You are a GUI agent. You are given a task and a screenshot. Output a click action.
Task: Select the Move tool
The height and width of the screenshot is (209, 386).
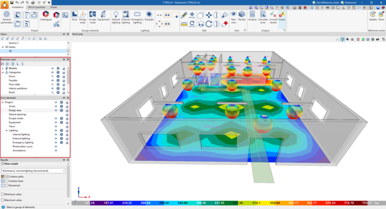tap(209, 15)
